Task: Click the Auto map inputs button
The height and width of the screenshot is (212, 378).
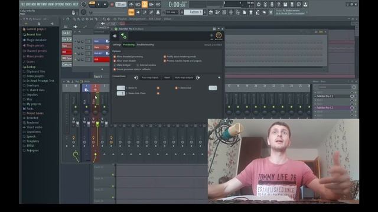Action: tap(150, 78)
